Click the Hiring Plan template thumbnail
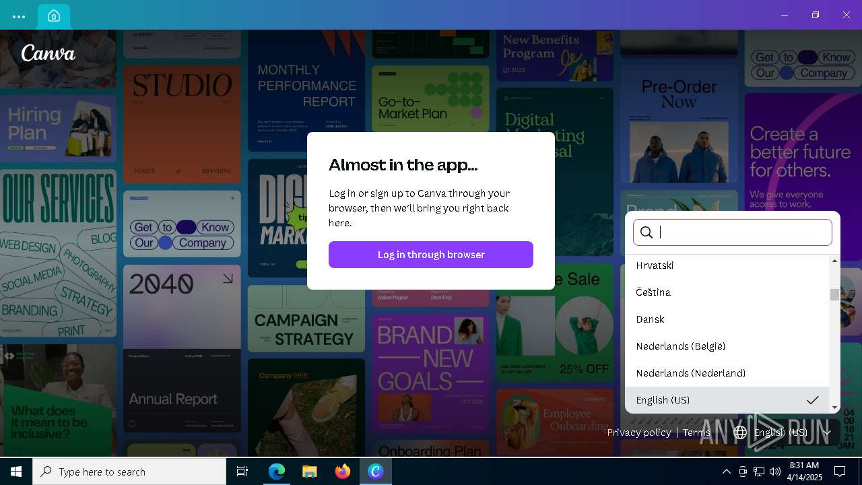The image size is (862, 485). tap(59, 129)
